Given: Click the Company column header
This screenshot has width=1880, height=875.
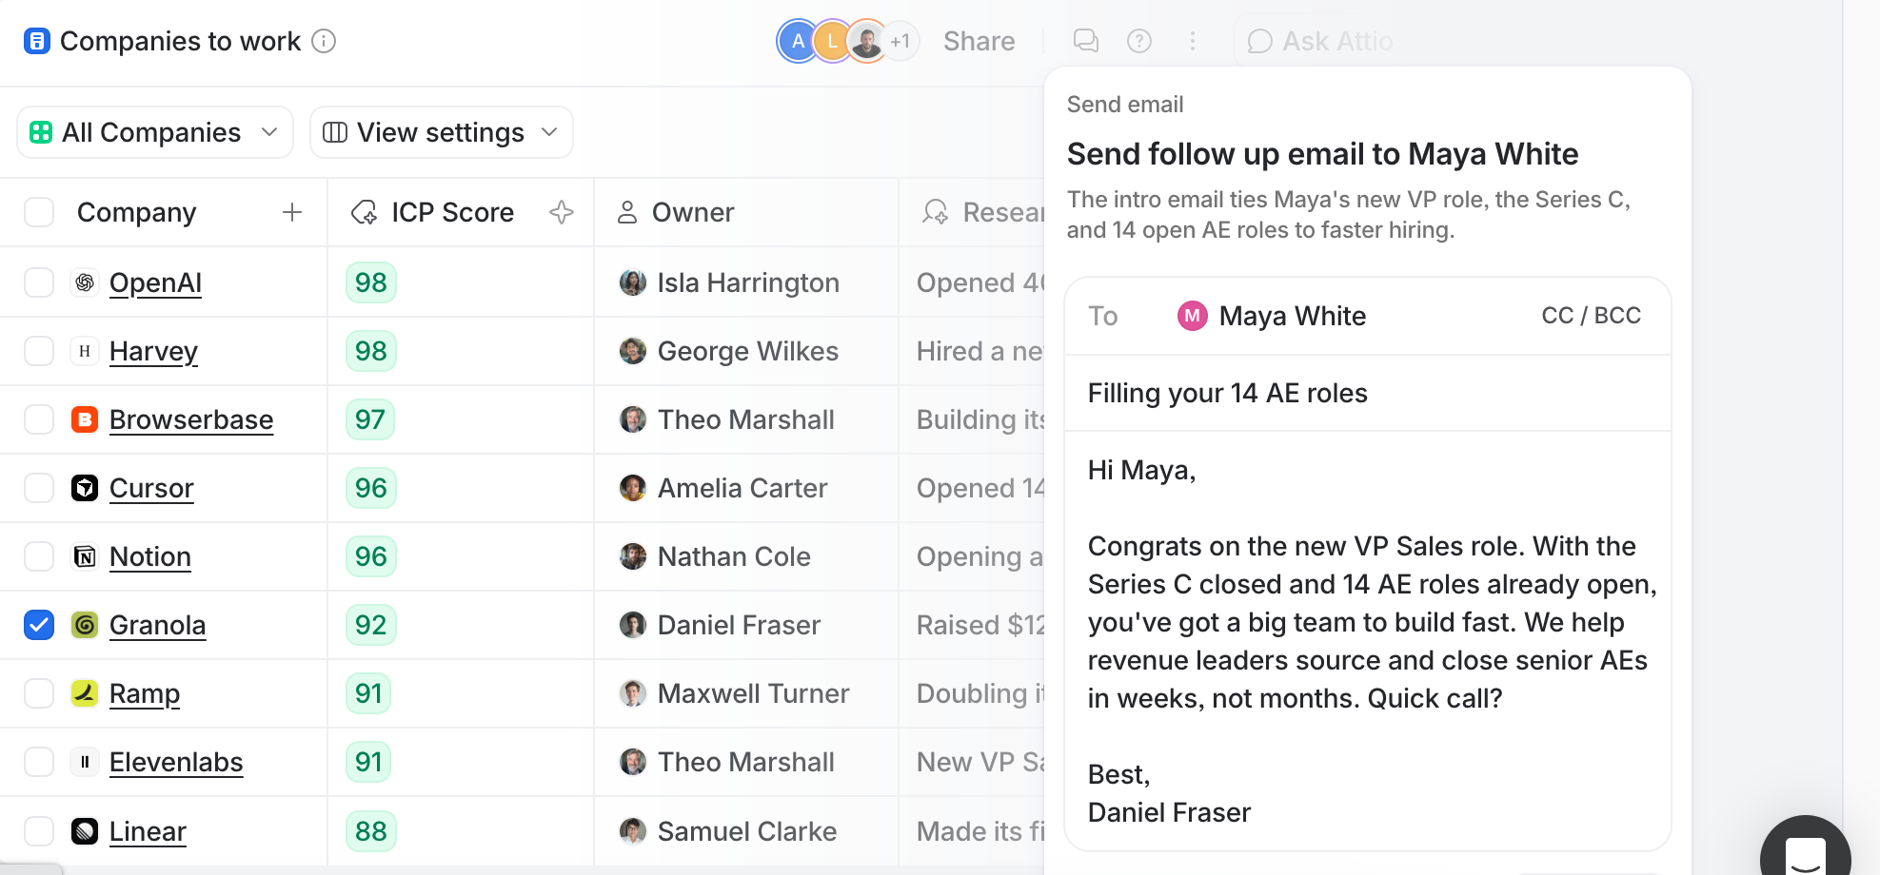Looking at the screenshot, I should click(x=136, y=212).
